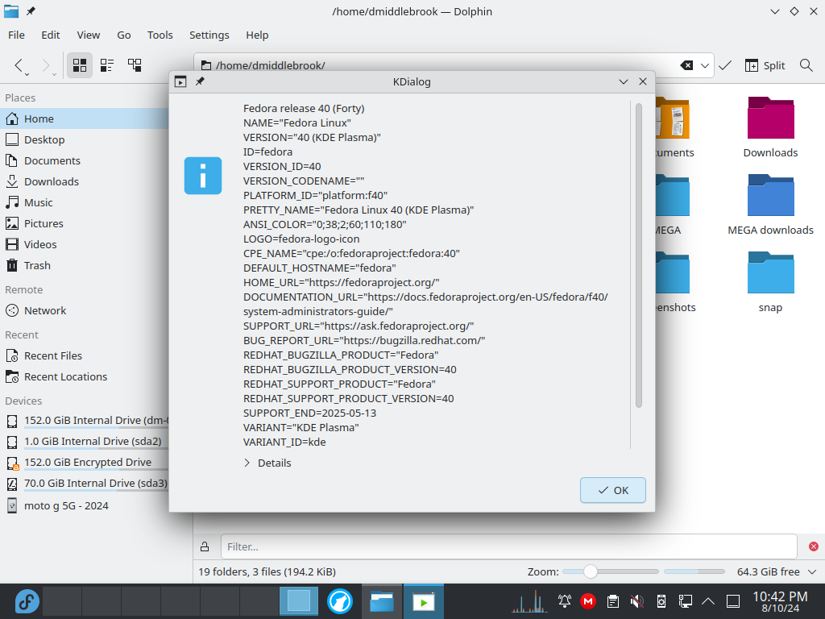Clear the location bar text

686,65
